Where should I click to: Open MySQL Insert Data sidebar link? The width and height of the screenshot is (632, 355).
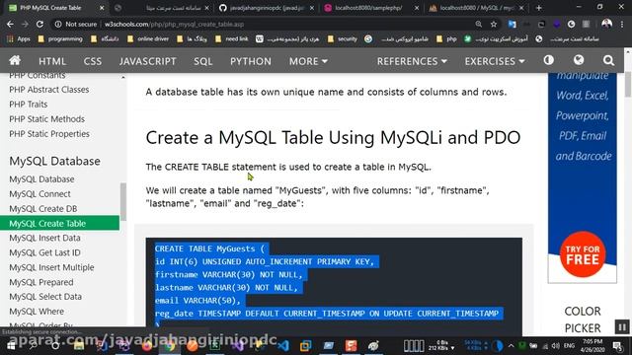44,238
